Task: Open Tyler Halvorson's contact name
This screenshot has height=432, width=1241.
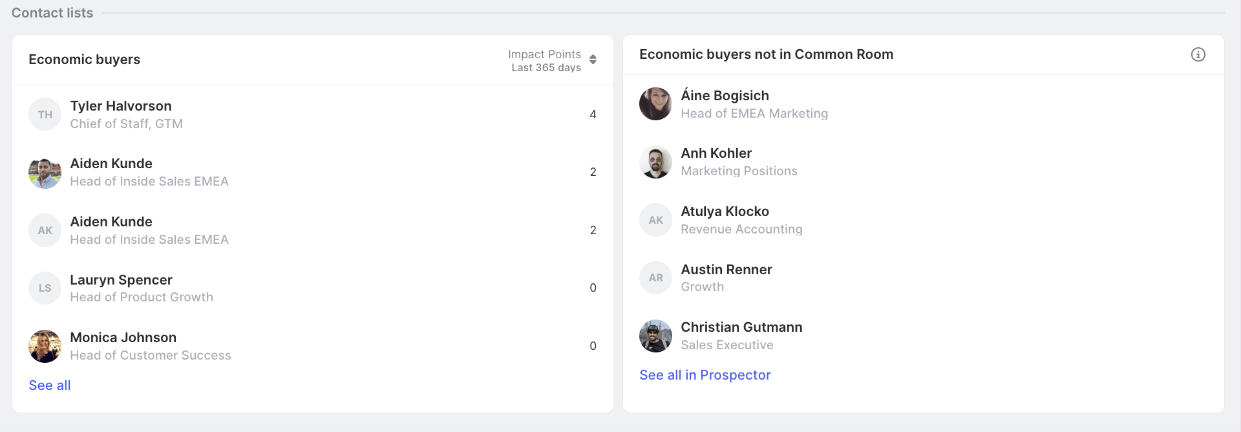Action: point(121,106)
